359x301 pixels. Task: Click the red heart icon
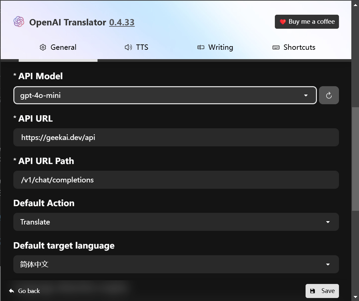pyautogui.click(x=283, y=22)
